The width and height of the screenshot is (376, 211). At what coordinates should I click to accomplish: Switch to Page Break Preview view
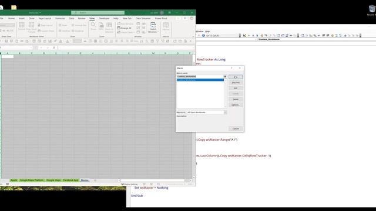[x=31, y=28]
